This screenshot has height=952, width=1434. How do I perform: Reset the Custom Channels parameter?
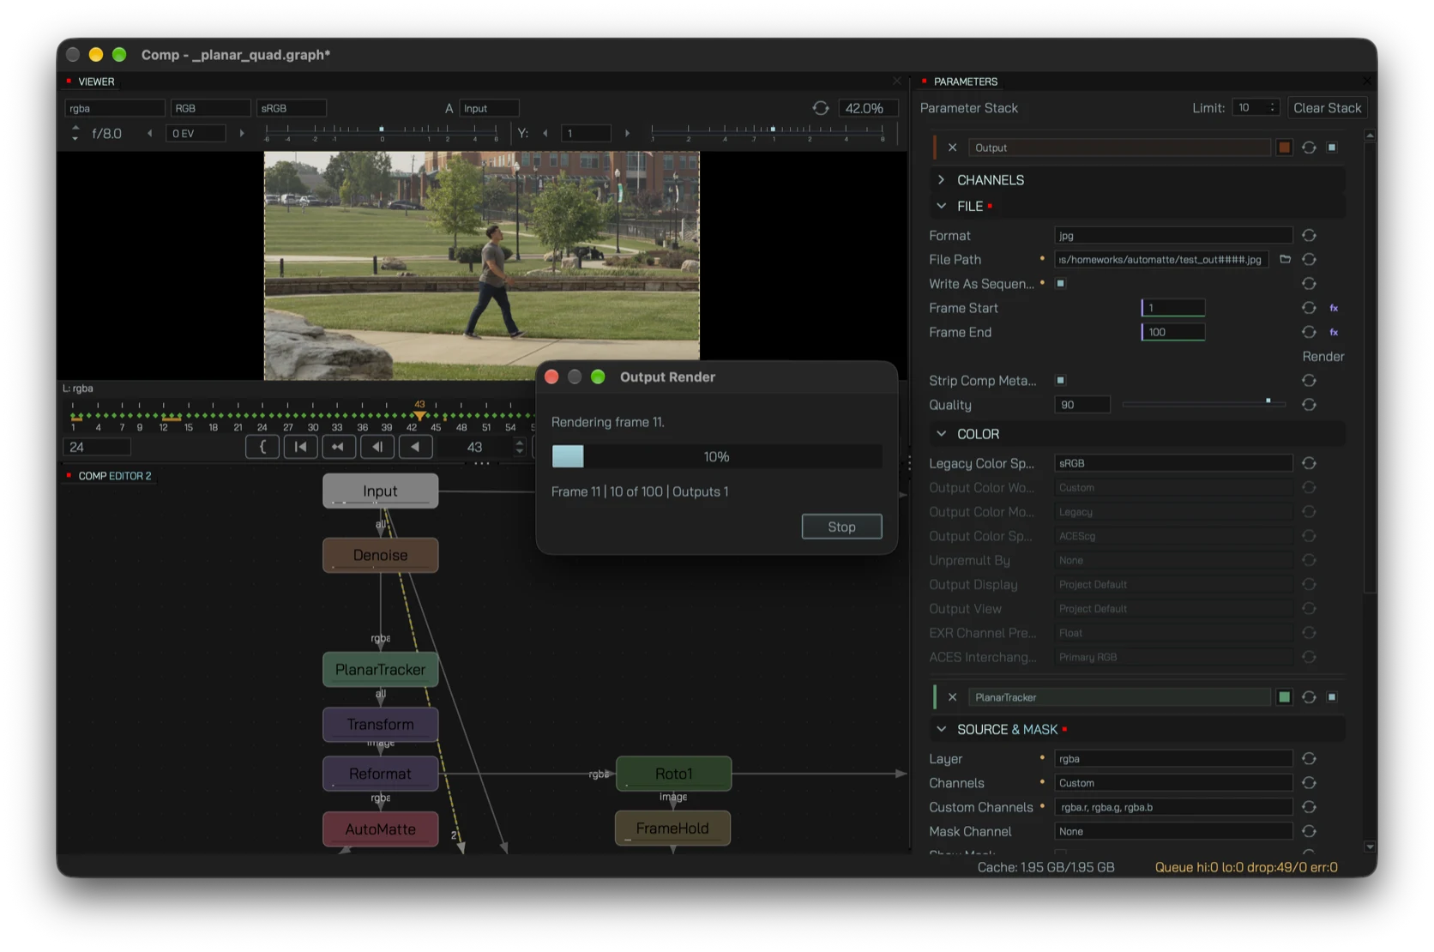click(1309, 807)
